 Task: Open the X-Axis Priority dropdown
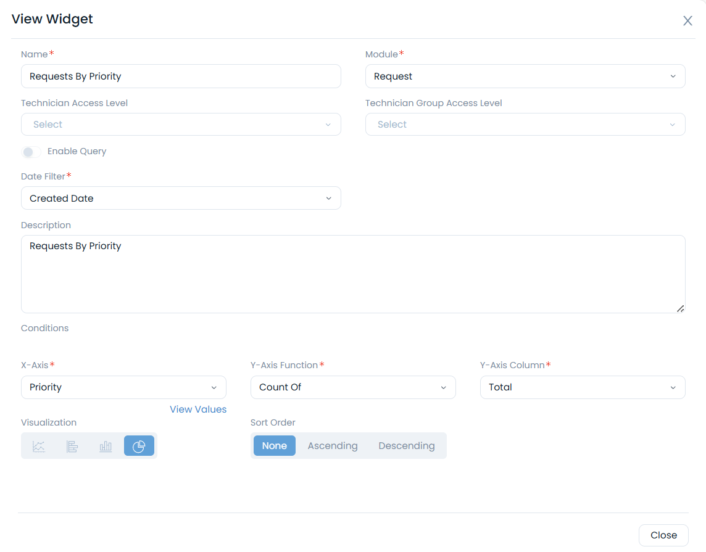click(x=123, y=387)
